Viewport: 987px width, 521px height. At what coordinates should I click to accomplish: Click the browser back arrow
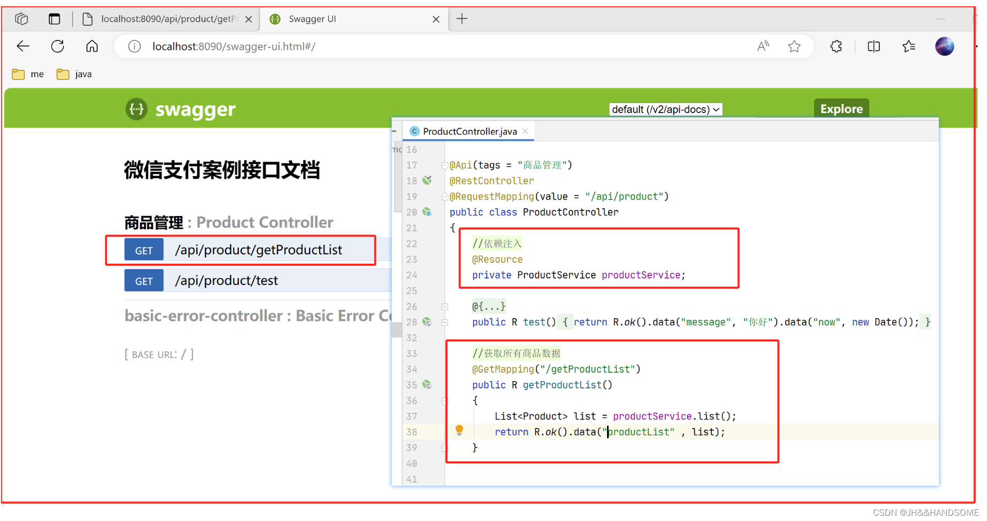coord(23,46)
